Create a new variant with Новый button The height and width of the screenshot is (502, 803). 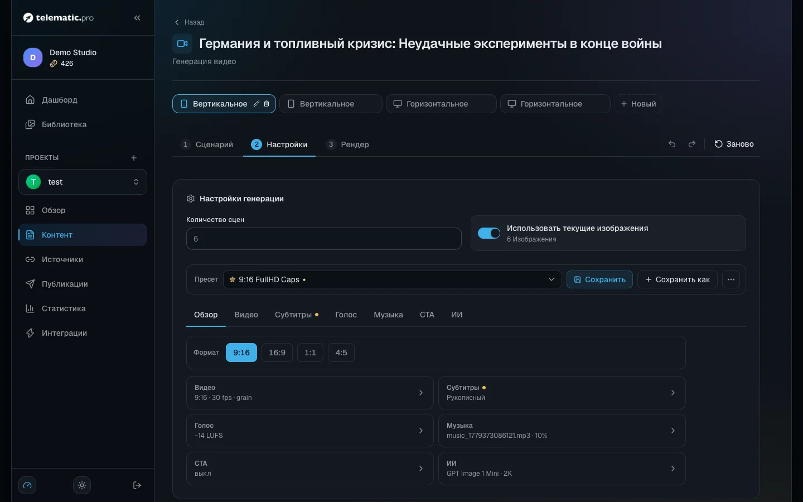638,104
